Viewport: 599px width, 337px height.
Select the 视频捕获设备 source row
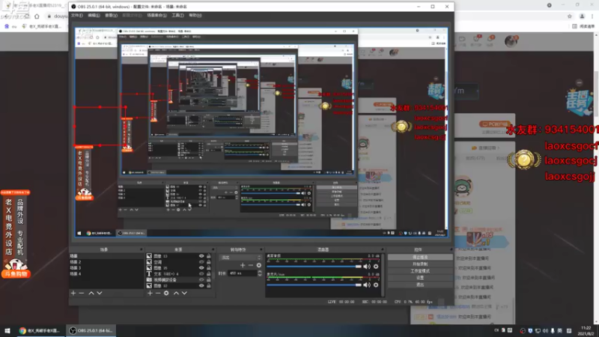point(178,279)
